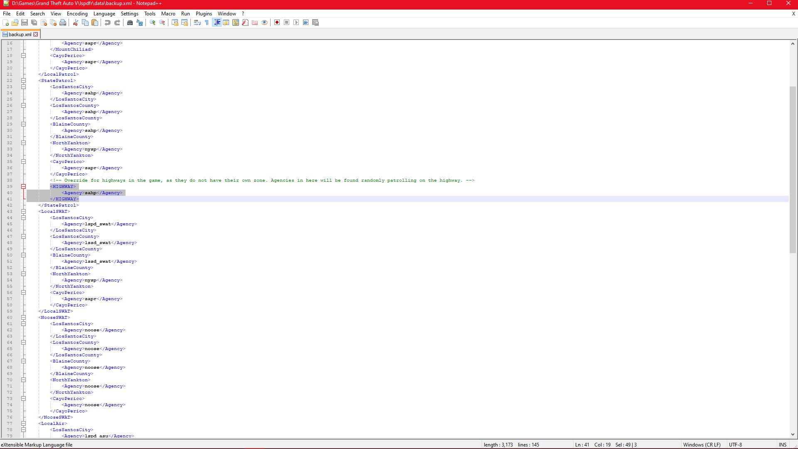Screen dimensions: 798x449
Task: Click UTF-8 encoding in status bar
Action: tap(735, 444)
